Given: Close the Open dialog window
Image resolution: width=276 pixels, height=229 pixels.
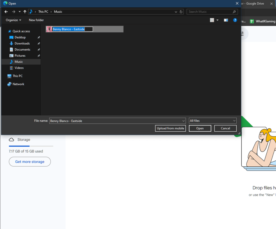Looking at the screenshot, I should [x=237, y=3].
